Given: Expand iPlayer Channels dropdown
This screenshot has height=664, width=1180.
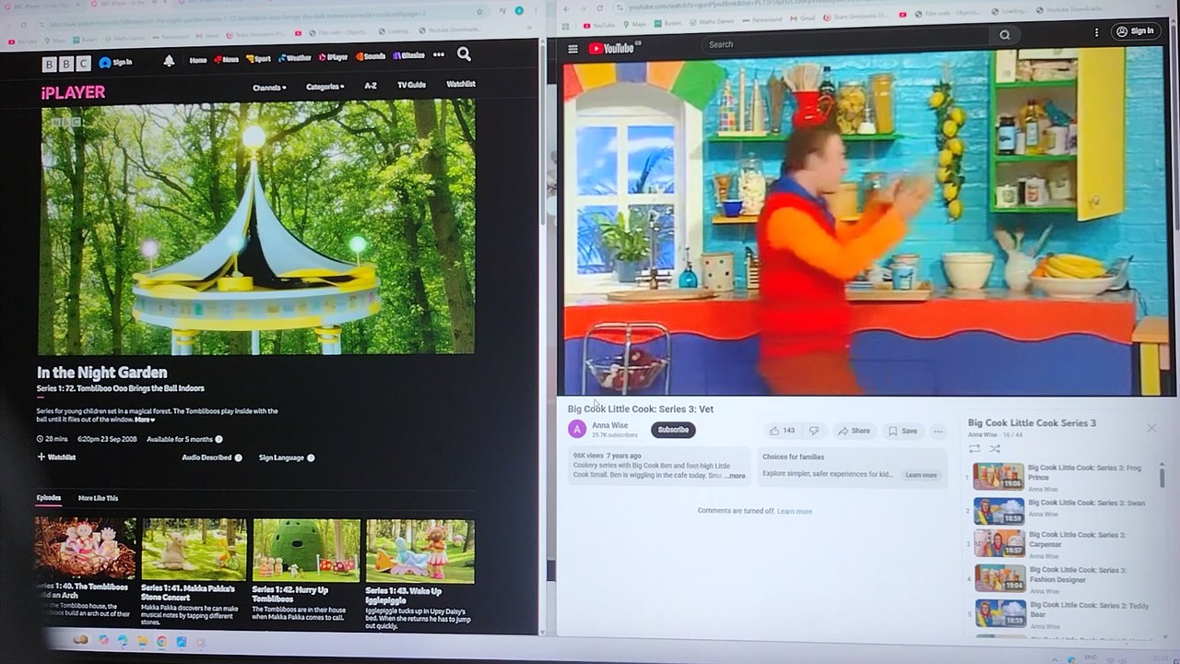Looking at the screenshot, I should click(x=269, y=88).
